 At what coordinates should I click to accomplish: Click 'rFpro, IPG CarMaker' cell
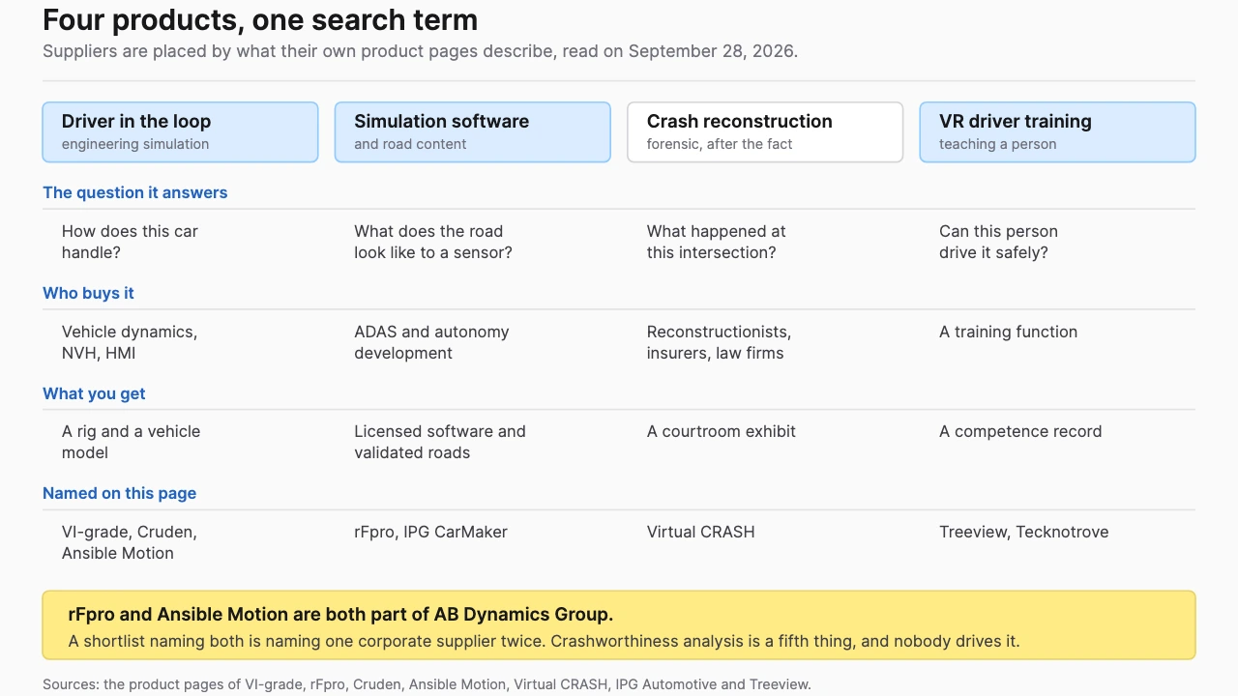coord(430,532)
